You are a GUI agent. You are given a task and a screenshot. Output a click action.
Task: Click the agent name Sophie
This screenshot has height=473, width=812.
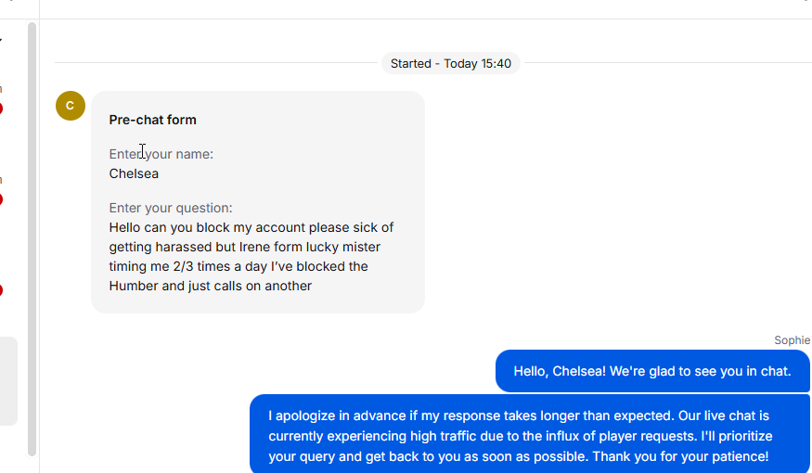point(792,340)
